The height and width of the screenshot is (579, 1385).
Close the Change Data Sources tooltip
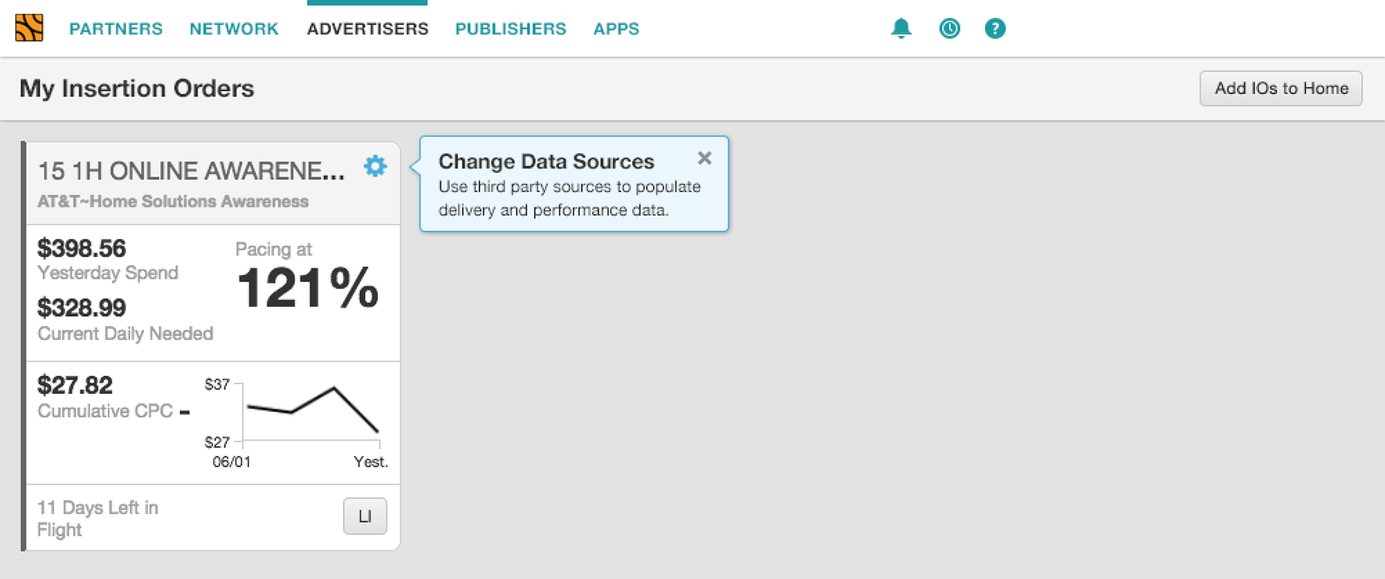pos(705,158)
